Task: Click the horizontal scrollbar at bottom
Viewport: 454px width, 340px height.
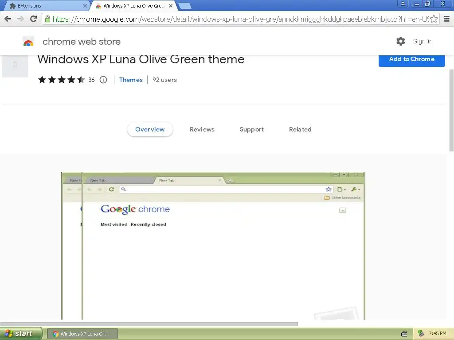Action: (x=149, y=324)
